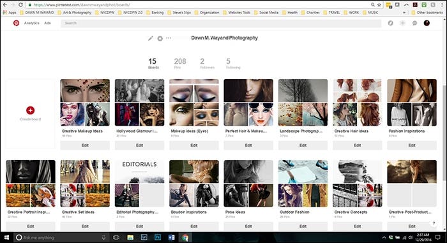This screenshot has width=447, height=243.
Task: Open the Creative Concepts board thumbnail
Action: click(357, 184)
